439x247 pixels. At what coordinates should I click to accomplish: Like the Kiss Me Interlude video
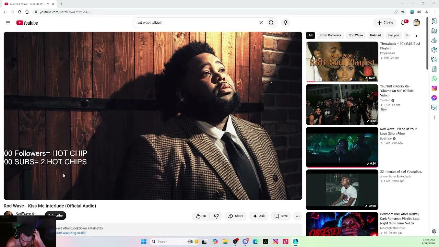point(201,216)
